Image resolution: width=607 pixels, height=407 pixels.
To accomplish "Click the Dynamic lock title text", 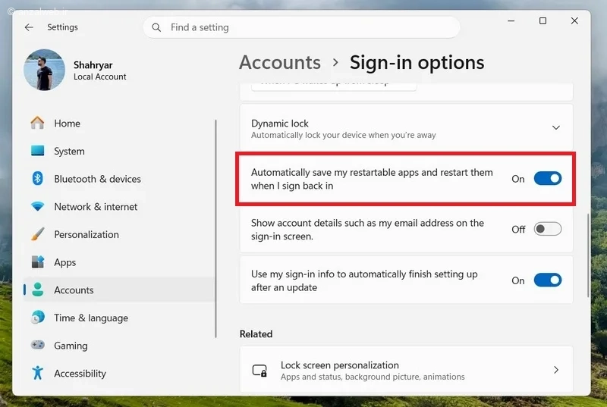I will point(279,124).
